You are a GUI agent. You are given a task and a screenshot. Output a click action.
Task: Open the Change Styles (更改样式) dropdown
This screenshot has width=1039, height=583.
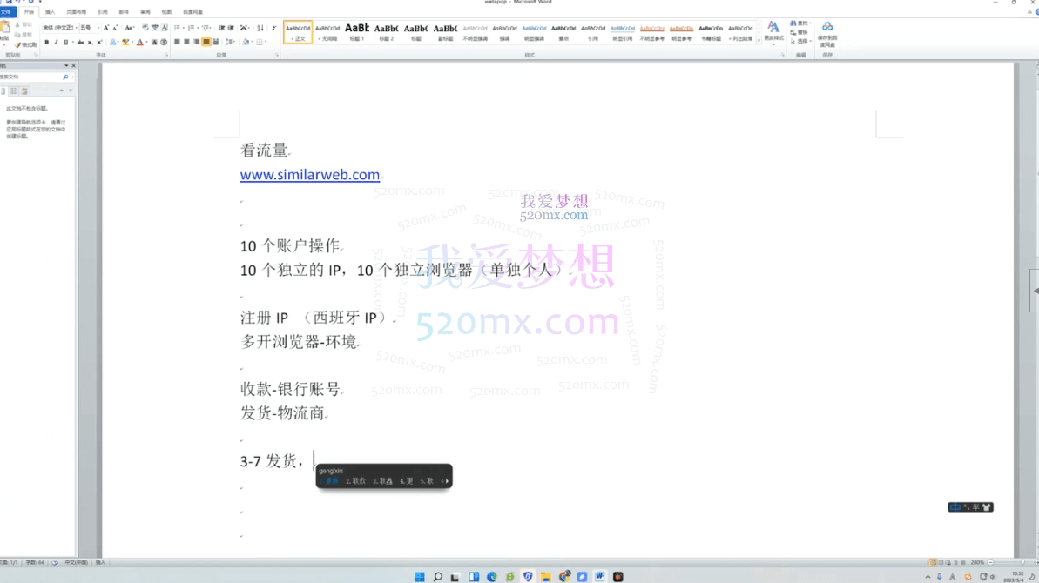pos(773,37)
